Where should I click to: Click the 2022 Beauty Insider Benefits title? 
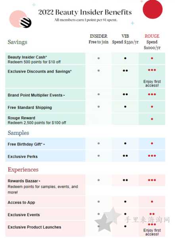pyautogui.click(x=85, y=12)
